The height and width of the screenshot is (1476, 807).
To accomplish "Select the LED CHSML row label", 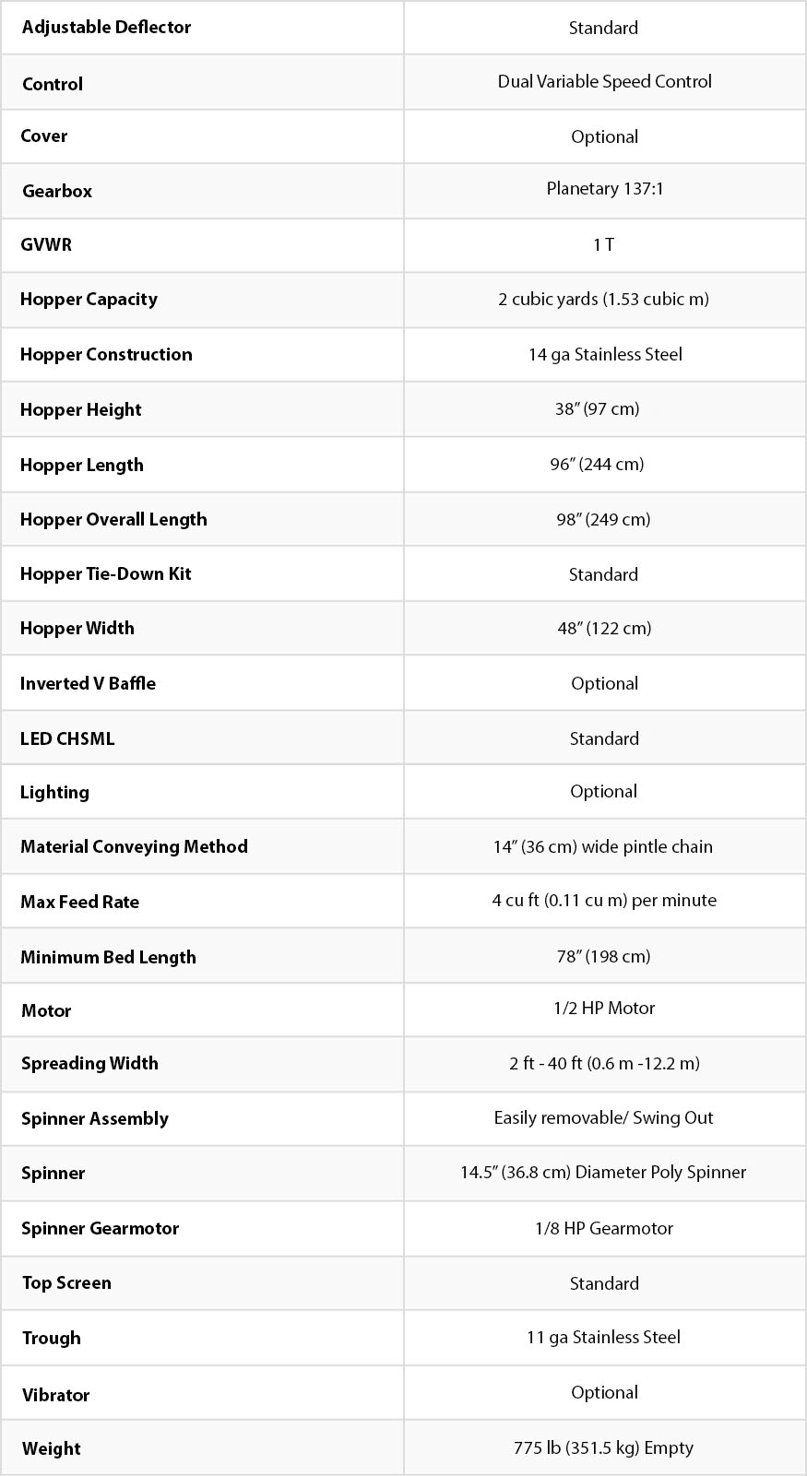I will click(67, 738).
